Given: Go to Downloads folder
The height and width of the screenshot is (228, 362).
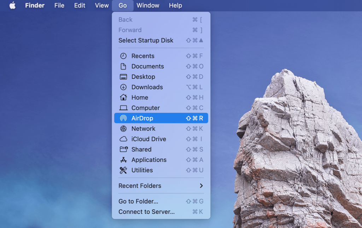Looking at the screenshot, I should point(161,87).
